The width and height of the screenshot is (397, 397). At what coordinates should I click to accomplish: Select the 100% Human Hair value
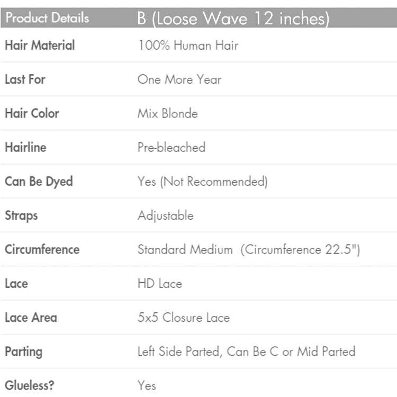coord(188,46)
